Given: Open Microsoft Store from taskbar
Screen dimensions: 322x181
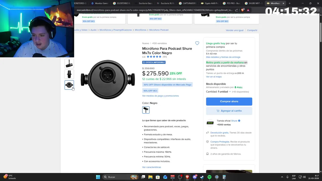Looking at the screenshot, I should tap(158, 177).
